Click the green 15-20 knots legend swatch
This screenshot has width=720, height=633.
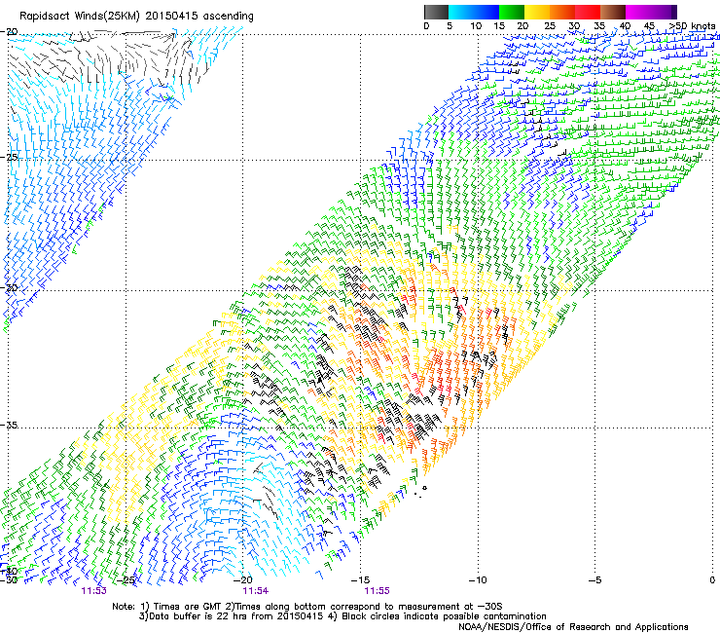point(512,12)
